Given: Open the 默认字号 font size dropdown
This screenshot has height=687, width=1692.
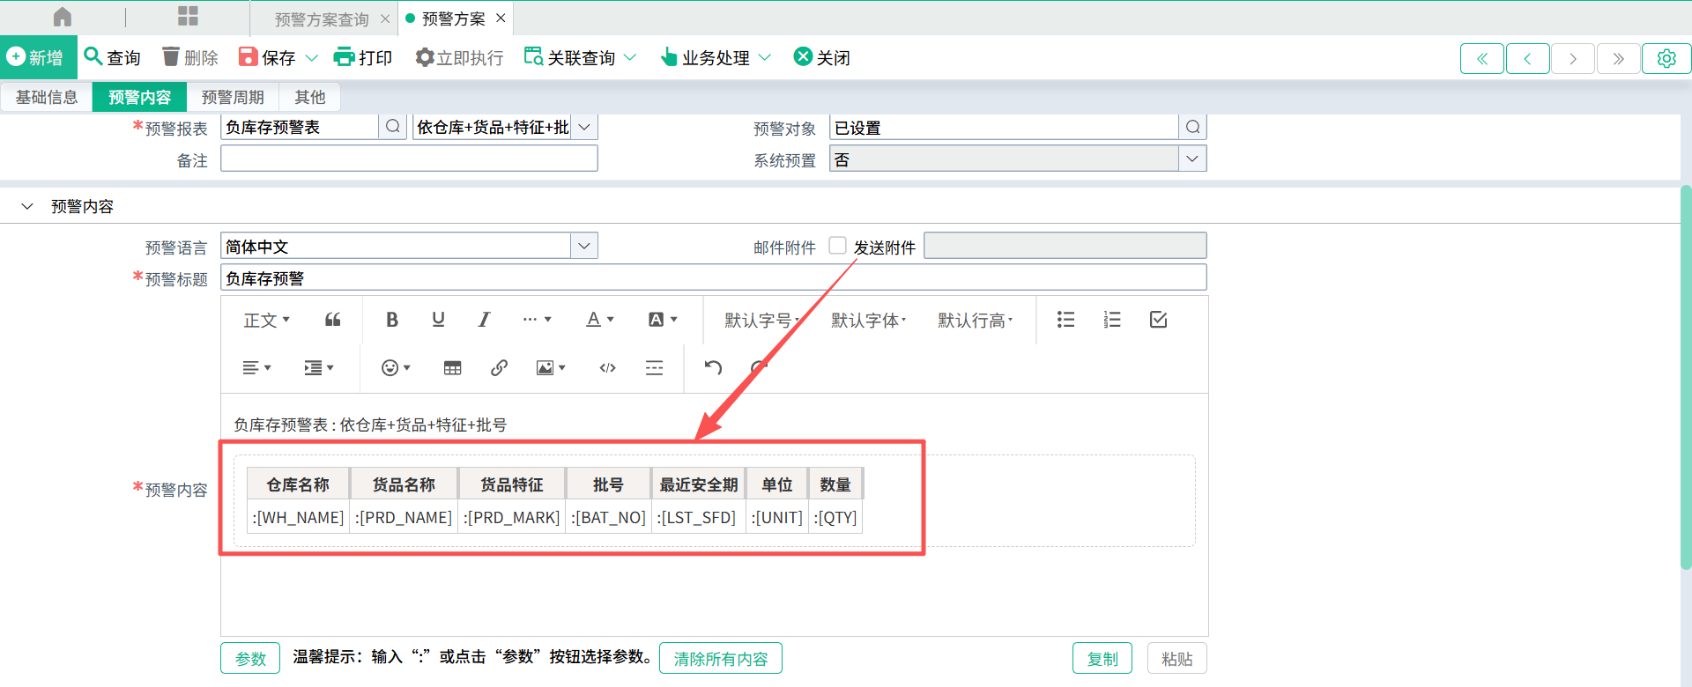Looking at the screenshot, I should coord(761,321).
